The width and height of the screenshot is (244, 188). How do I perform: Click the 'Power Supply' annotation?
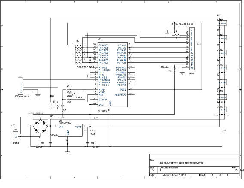[x=35, y=113]
